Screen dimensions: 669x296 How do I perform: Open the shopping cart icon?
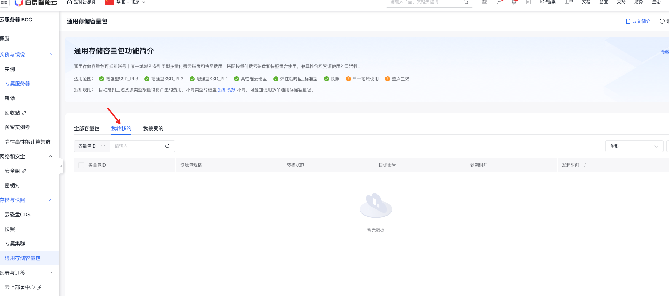[x=514, y=2]
